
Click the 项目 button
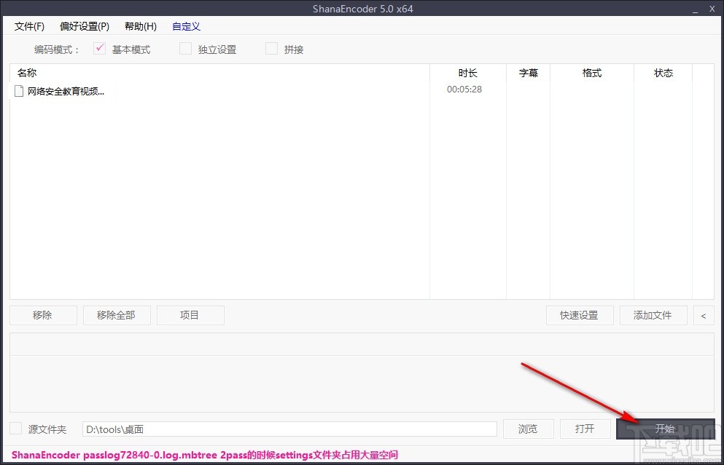click(x=190, y=315)
